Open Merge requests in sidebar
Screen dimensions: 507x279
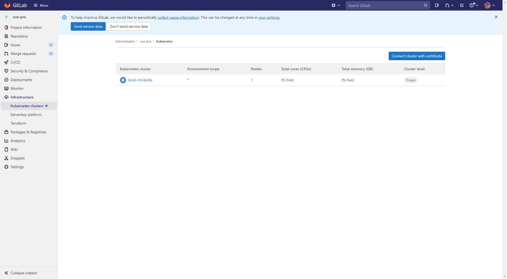click(x=29, y=54)
